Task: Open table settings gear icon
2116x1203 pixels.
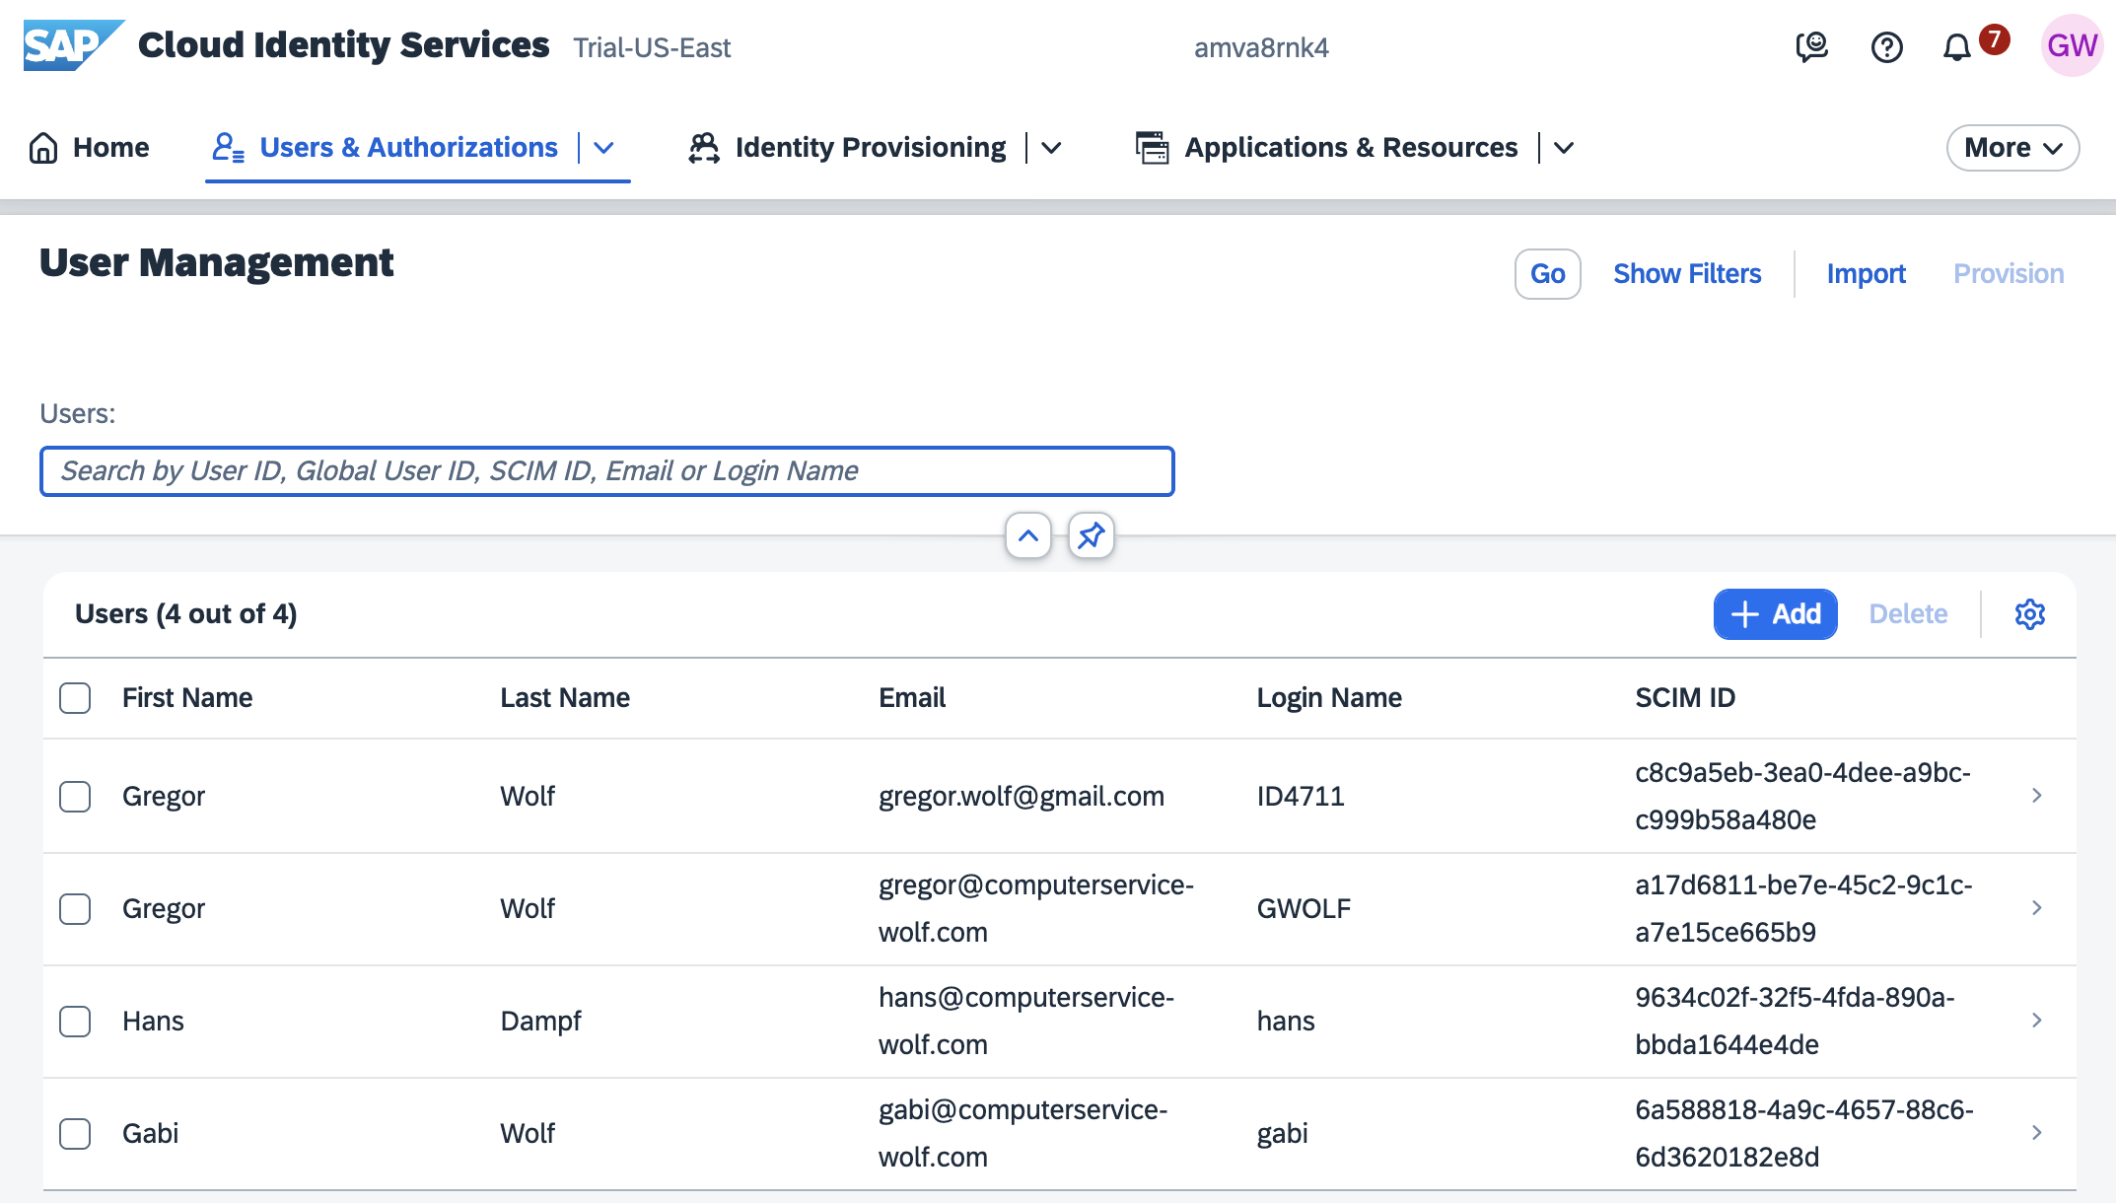Action: pos(2029,614)
